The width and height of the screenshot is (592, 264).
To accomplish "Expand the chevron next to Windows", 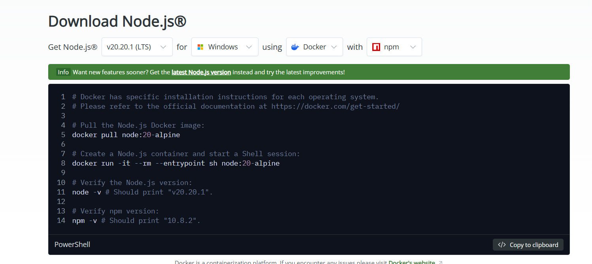I will 249,47.
